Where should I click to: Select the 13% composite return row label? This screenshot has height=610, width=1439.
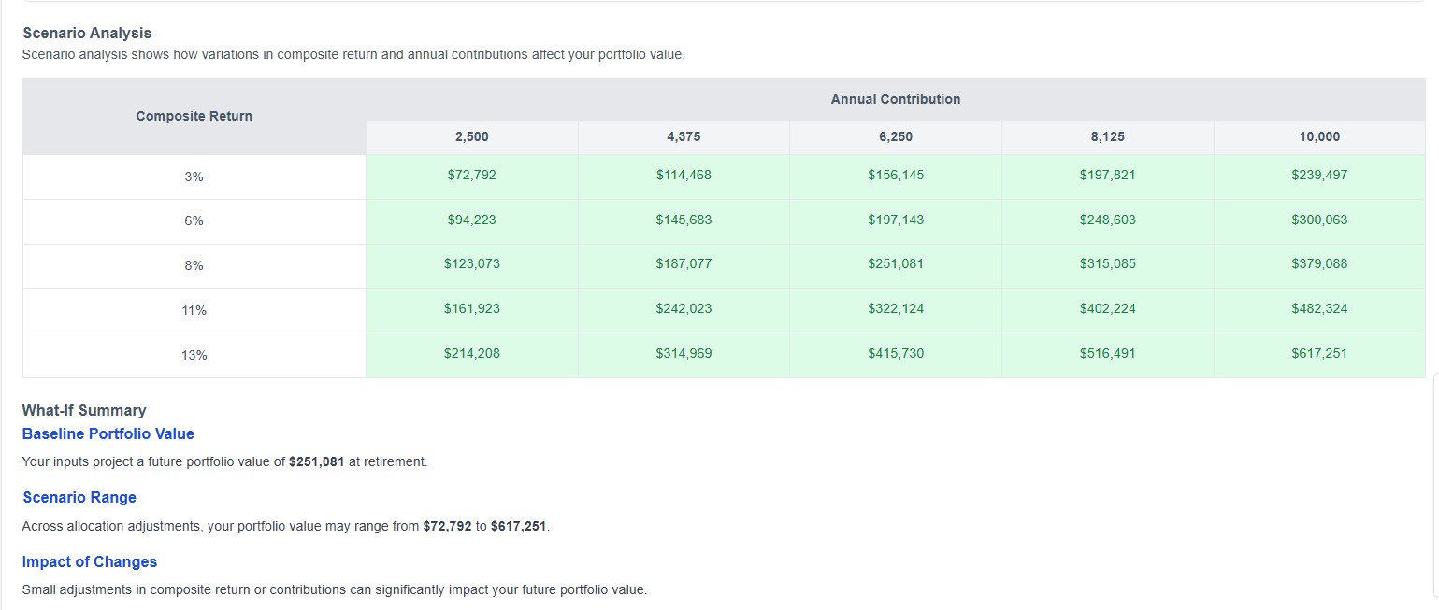coord(194,354)
